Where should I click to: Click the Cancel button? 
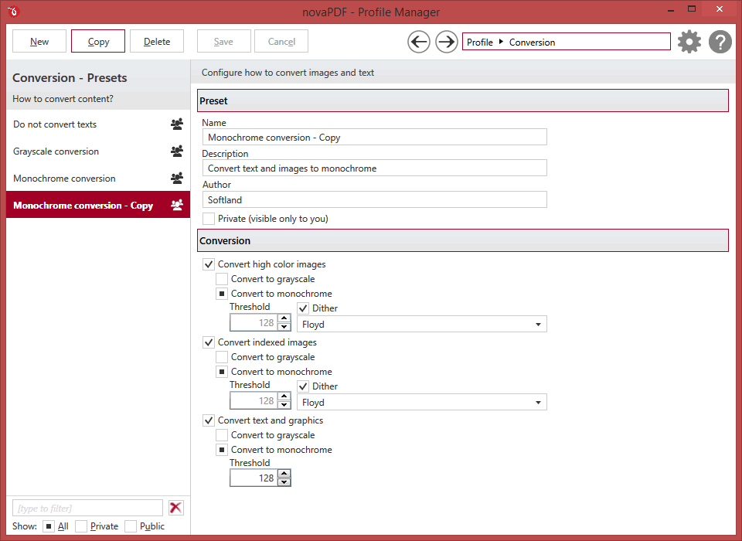pos(281,41)
